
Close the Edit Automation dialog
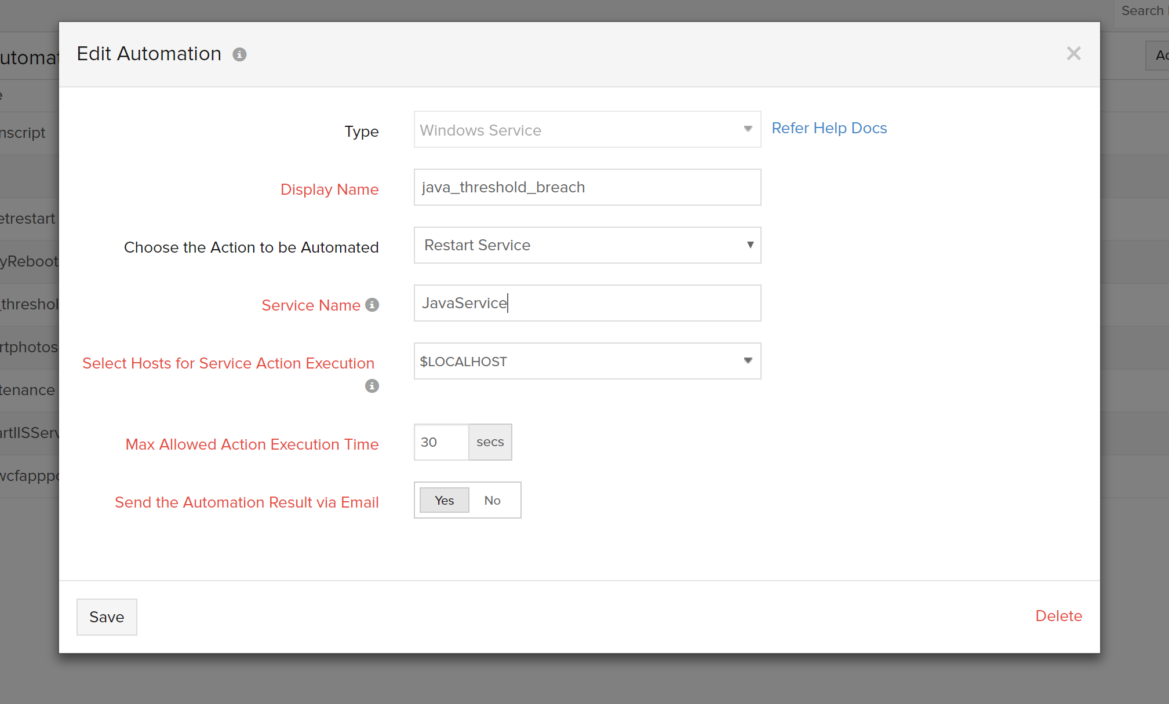[1073, 54]
